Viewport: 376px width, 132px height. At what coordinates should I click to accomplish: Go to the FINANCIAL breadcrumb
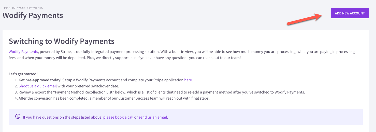click(9, 8)
